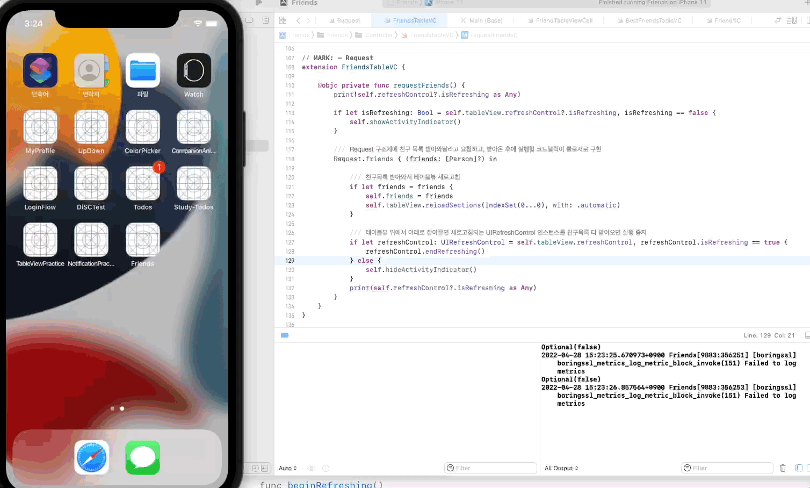Click the 'Line: 129 Col: 21' indicator
810x488 pixels.
(769, 335)
